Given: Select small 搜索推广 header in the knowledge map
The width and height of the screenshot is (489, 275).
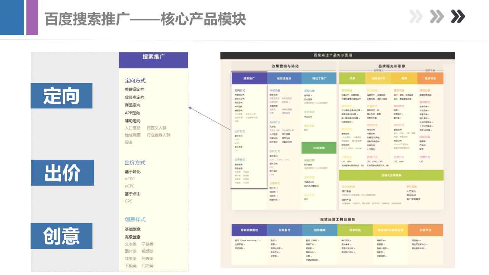Looking at the screenshot, I should point(249,78).
